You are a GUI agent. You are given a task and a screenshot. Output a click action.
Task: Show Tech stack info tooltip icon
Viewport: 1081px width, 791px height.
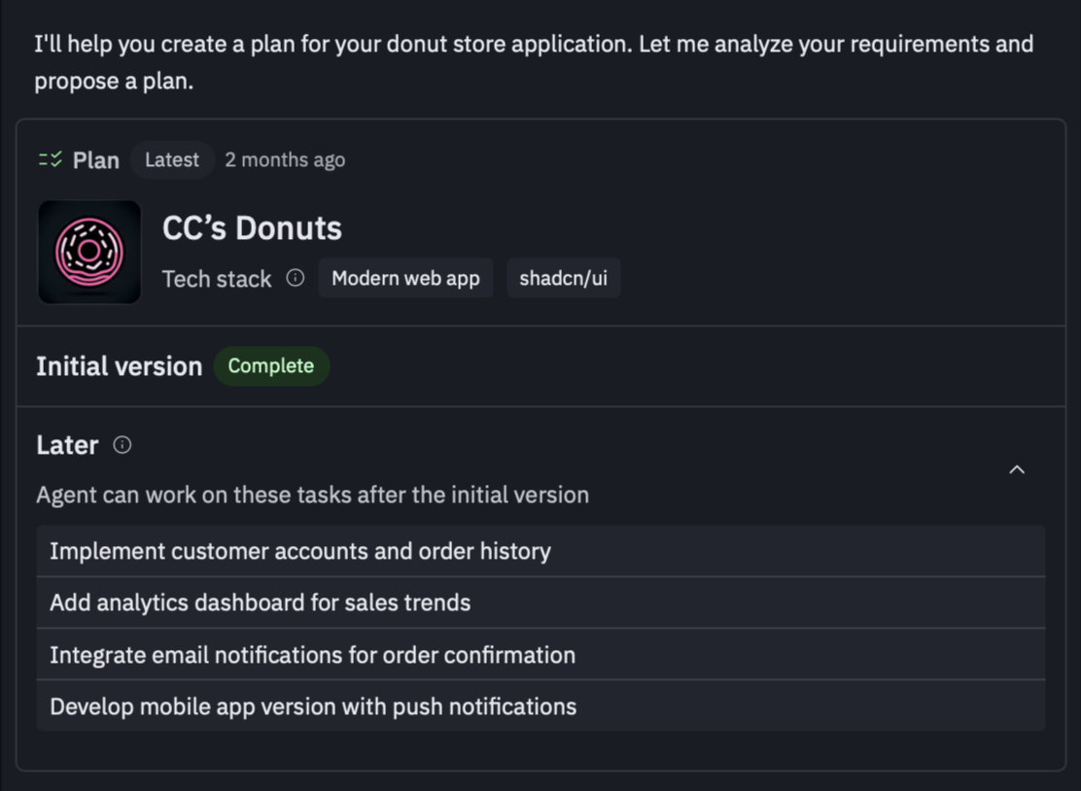(296, 278)
